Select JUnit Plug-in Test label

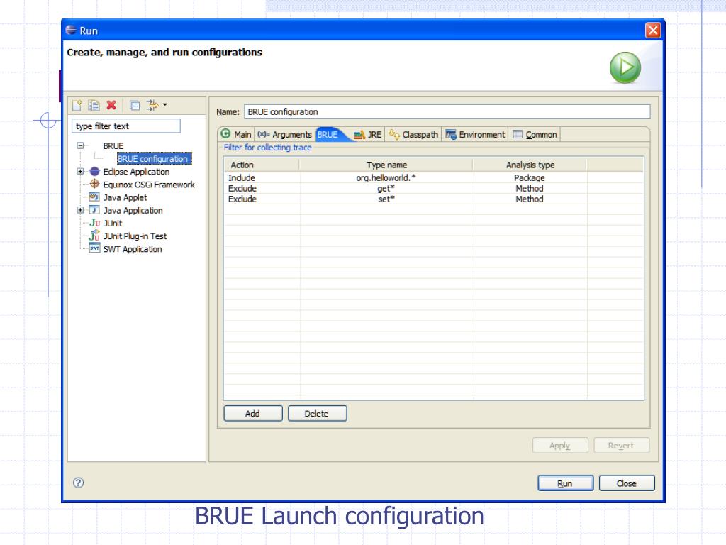point(135,236)
